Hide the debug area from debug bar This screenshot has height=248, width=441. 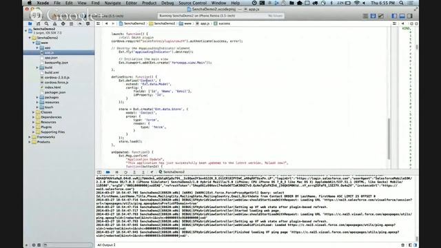pyautogui.click(x=99, y=172)
